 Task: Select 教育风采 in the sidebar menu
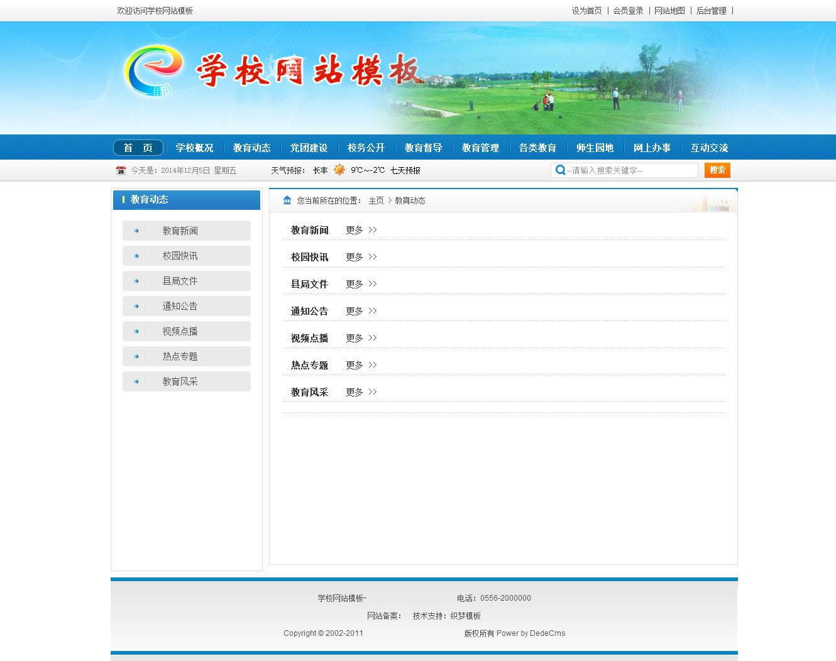187,381
